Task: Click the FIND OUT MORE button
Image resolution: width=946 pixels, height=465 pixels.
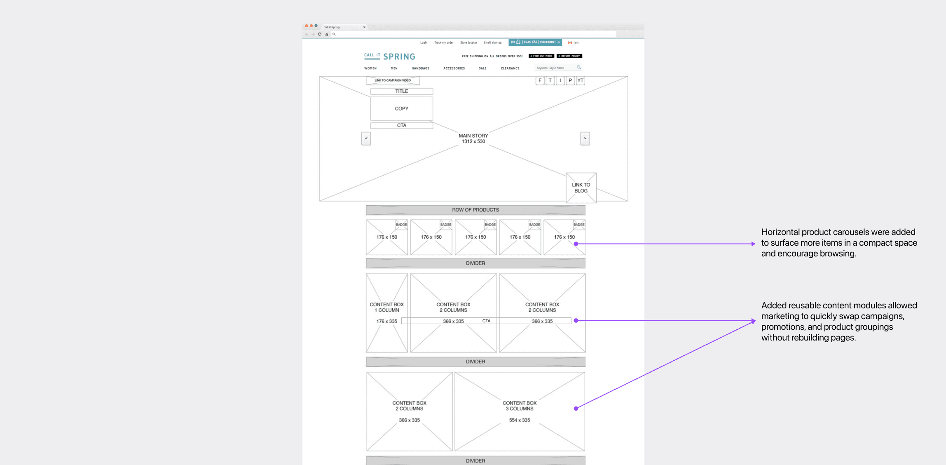Action: (x=541, y=56)
